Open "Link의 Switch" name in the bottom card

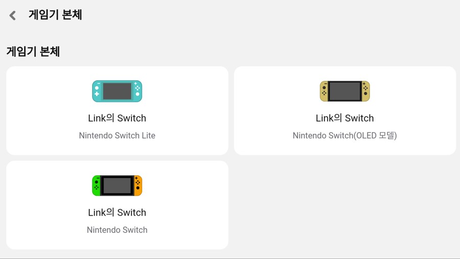117,213
